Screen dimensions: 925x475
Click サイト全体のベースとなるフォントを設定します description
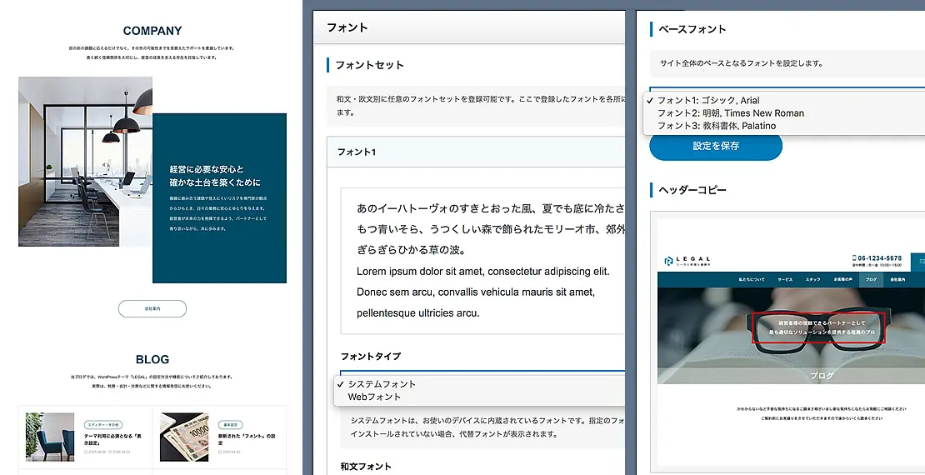pyautogui.click(x=742, y=63)
